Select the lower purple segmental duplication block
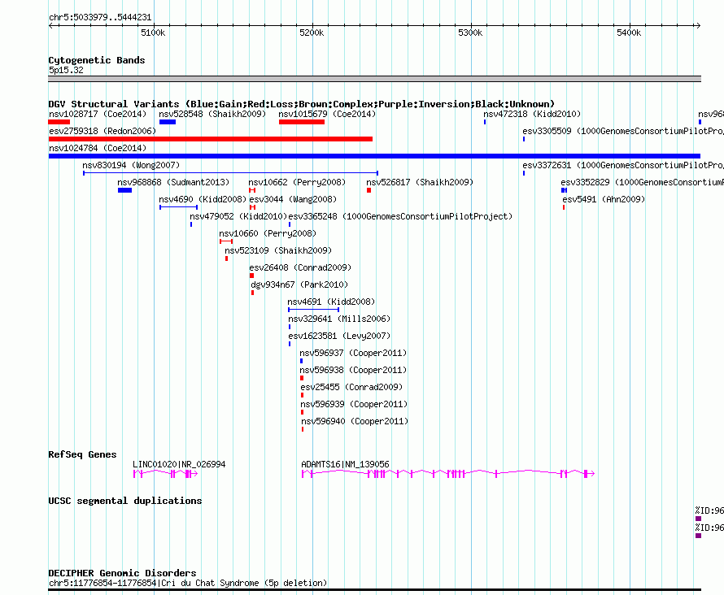This screenshot has width=724, height=595. tap(698, 536)
